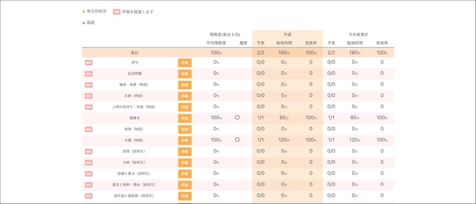Click the 推奨 badge beside 段落（説明文）
This screenshot has height=204, width=476.
click(x=88, y=151)
